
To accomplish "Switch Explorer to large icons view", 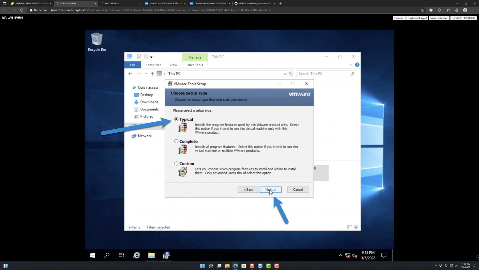I will tap(356, 227).
